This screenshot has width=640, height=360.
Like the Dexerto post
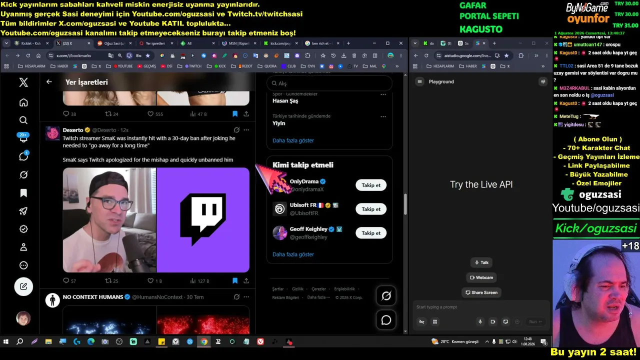click(x=150, y=281)
